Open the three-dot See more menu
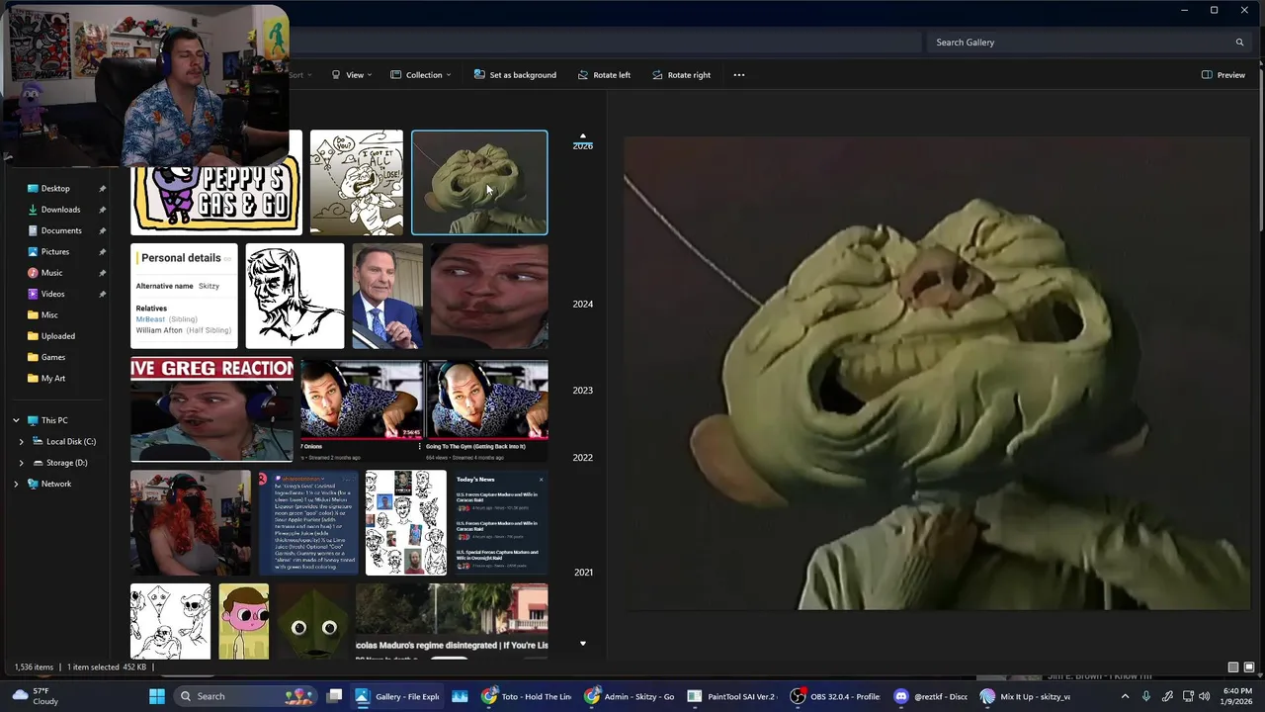 (x=738, y=75)
